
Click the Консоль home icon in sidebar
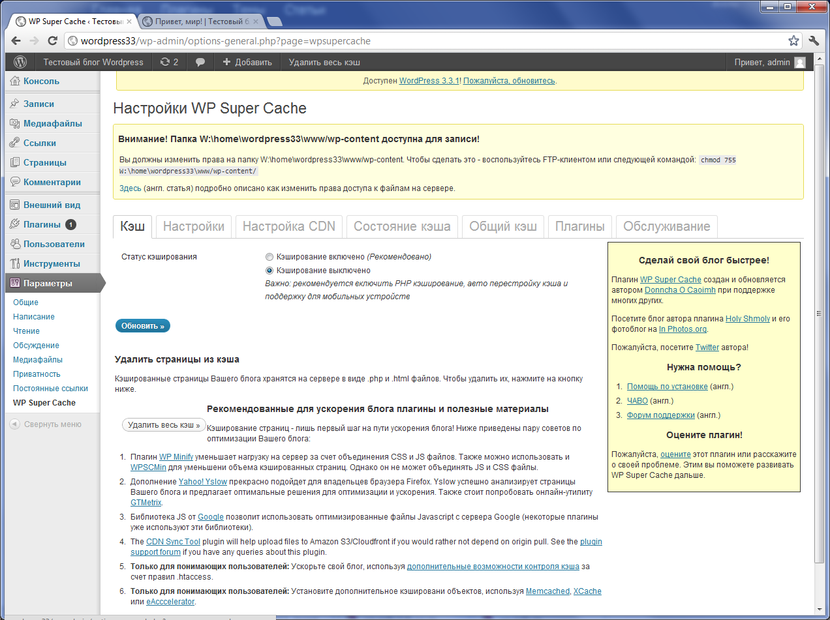[15, 81]
